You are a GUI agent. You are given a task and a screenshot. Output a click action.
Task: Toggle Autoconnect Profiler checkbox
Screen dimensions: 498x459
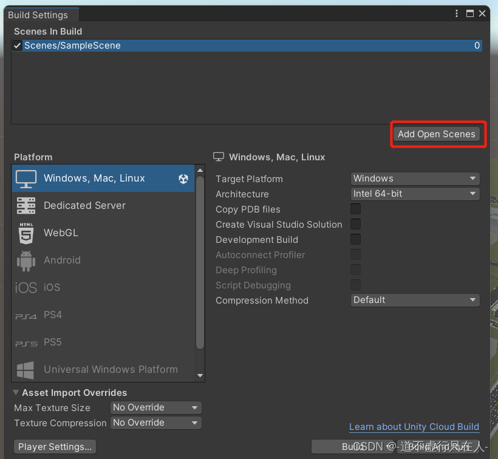(355, 254)
